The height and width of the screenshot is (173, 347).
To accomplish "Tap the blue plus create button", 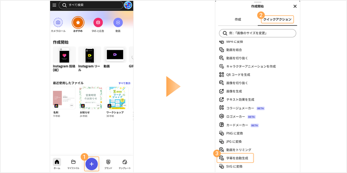I will pyautogui.click(x=92, y=164).
